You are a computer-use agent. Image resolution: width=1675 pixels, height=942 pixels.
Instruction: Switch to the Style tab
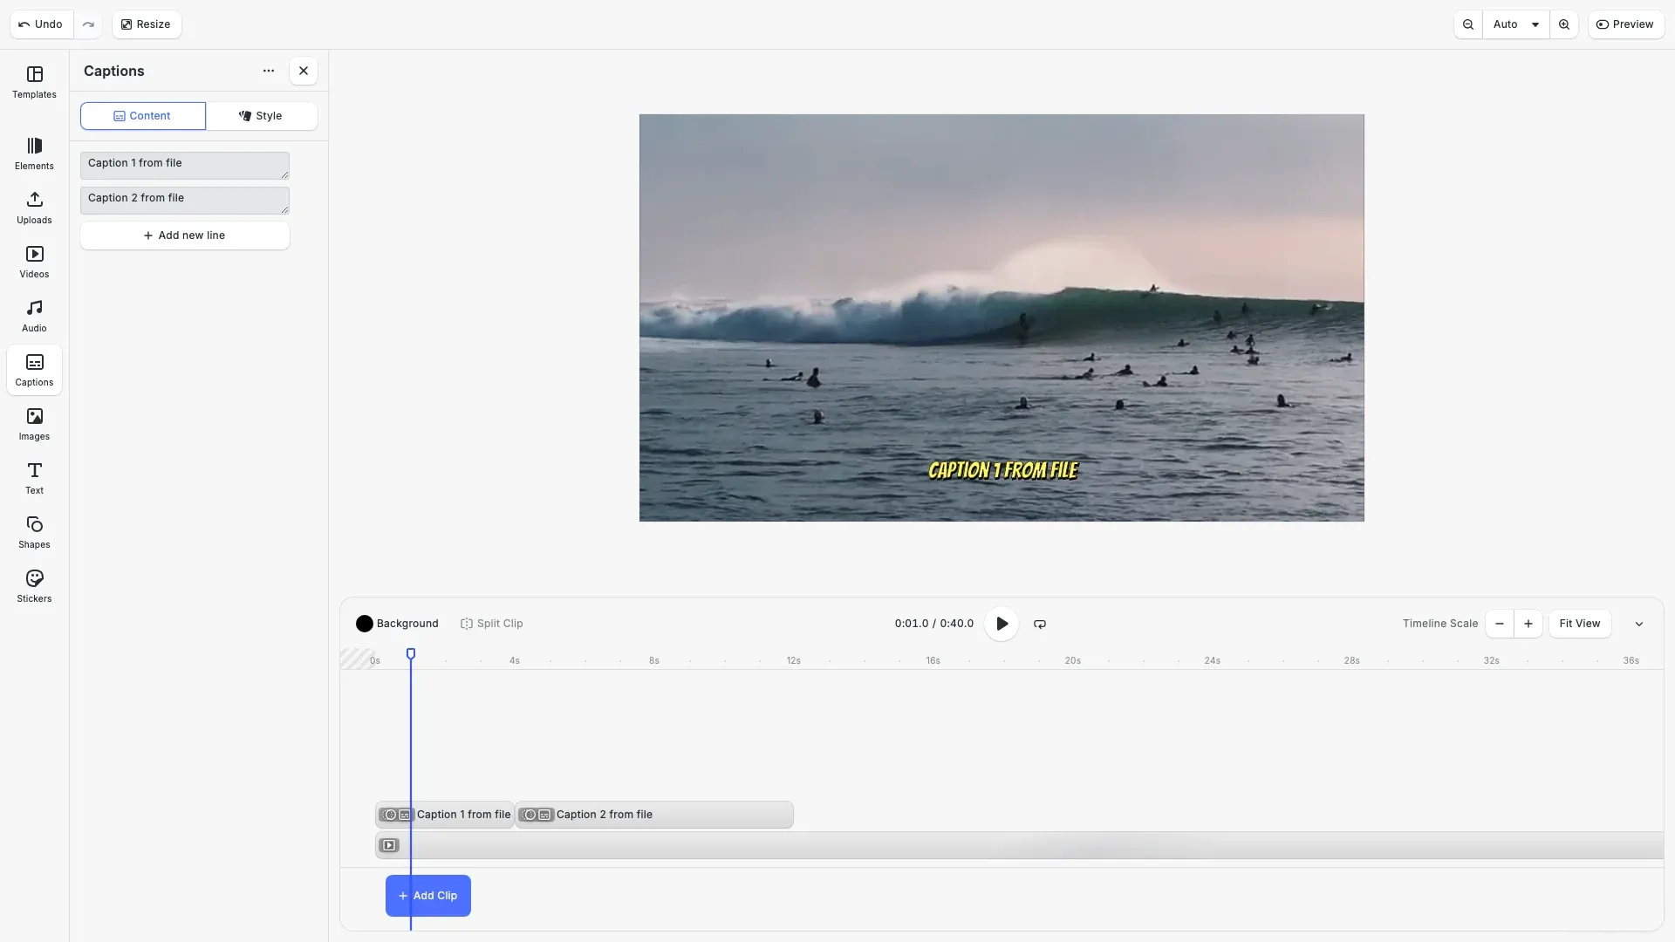(261, 115)
